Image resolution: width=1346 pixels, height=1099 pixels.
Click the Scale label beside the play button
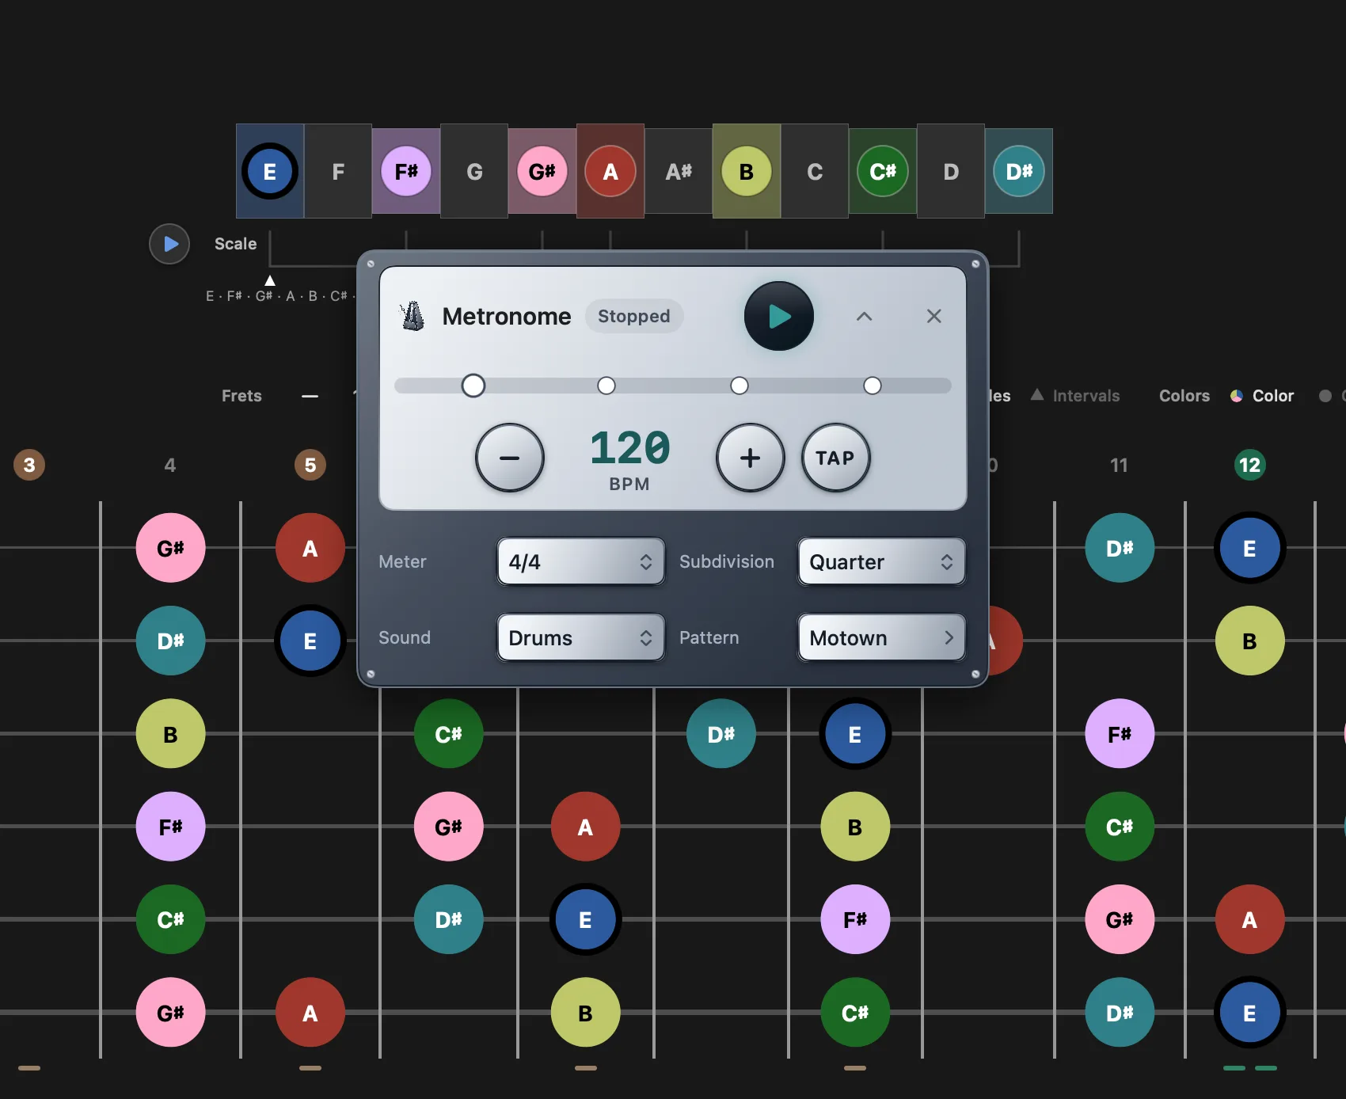coord(235,244)
